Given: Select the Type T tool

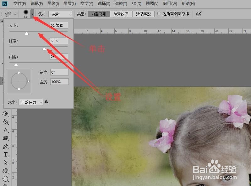Looking at the screenshot, I should click(x=6, y=154).
